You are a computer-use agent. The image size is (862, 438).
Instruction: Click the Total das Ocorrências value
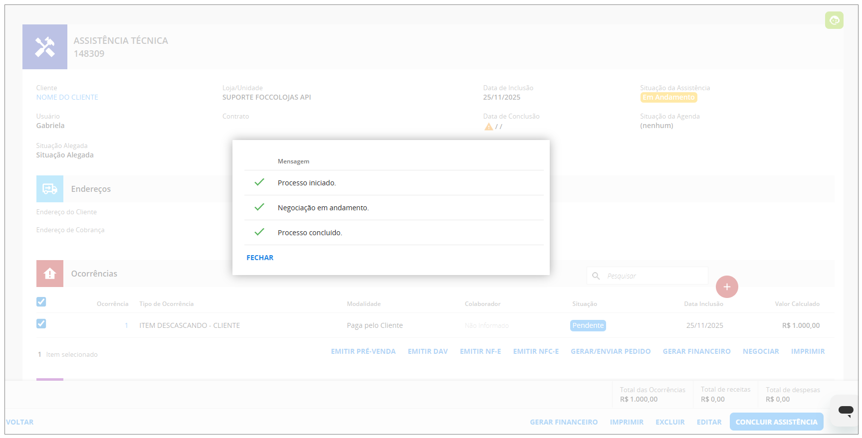tap(639, 399)
